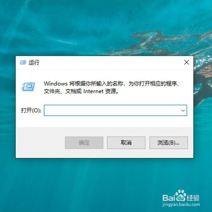Open file browser with 浏览(B)... button
The width and height of the screenshot is (212, 212).
coord(169,142)
